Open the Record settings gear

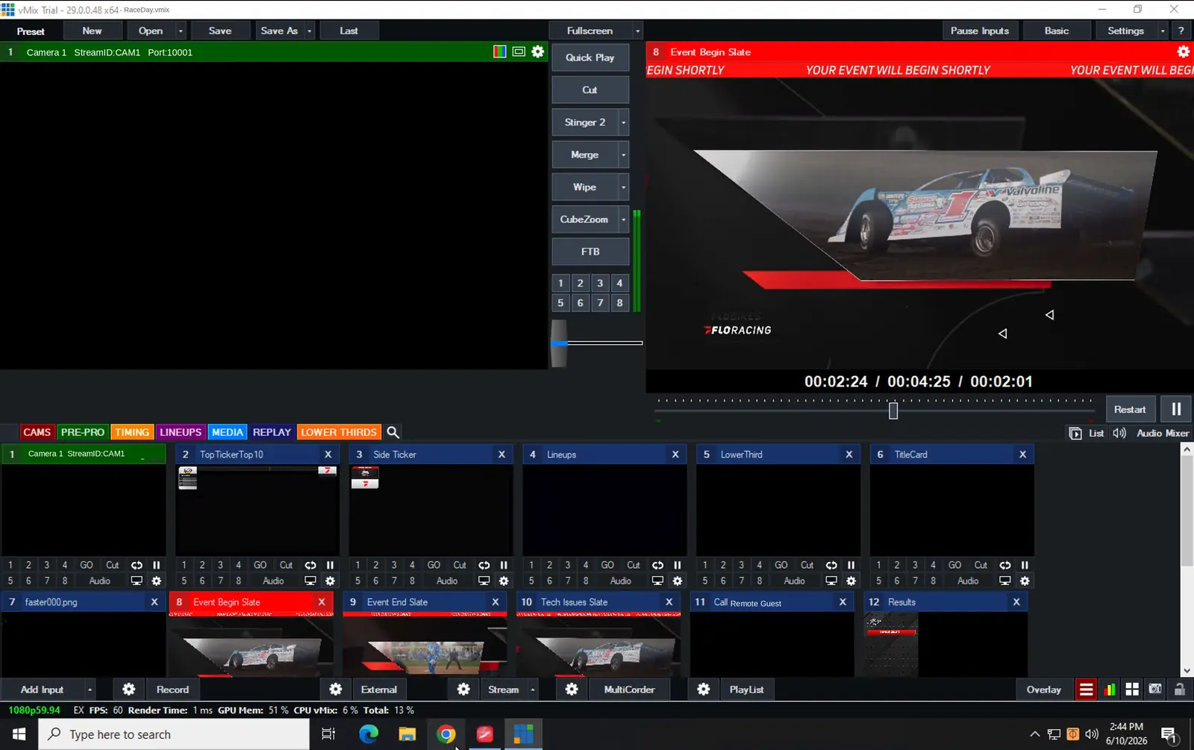click(x=128, y=690)
